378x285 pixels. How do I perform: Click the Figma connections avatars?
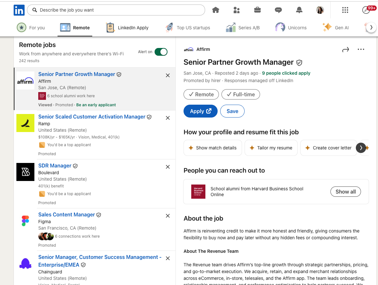click(46, 236)
